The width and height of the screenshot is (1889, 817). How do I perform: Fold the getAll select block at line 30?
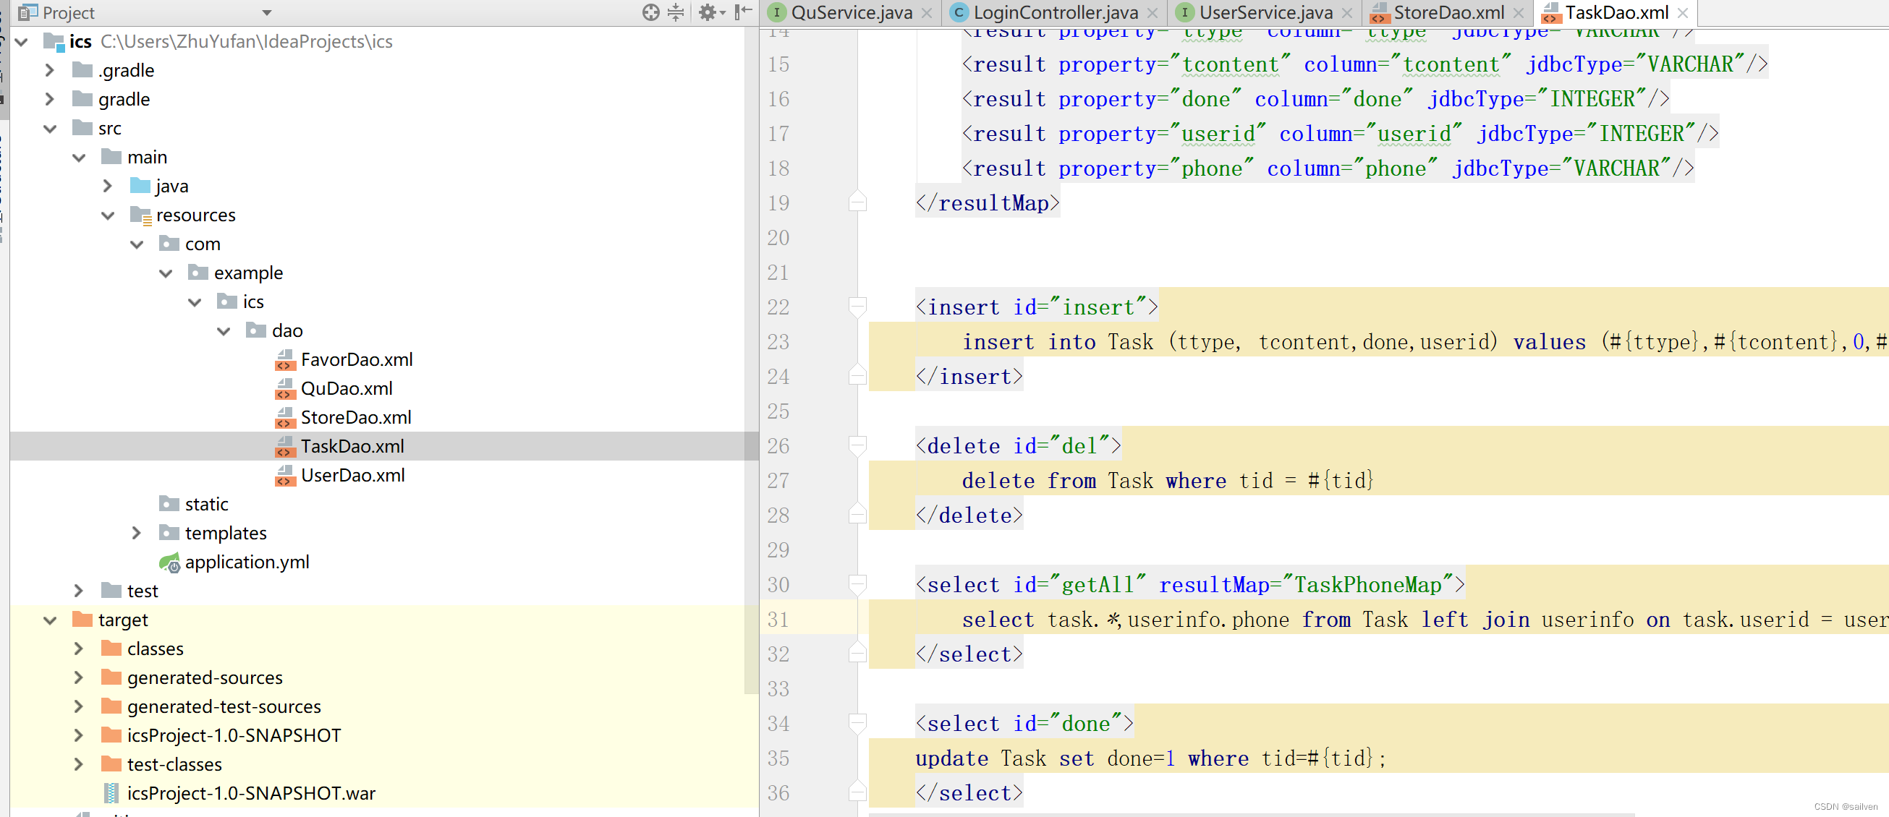(857, 583)
